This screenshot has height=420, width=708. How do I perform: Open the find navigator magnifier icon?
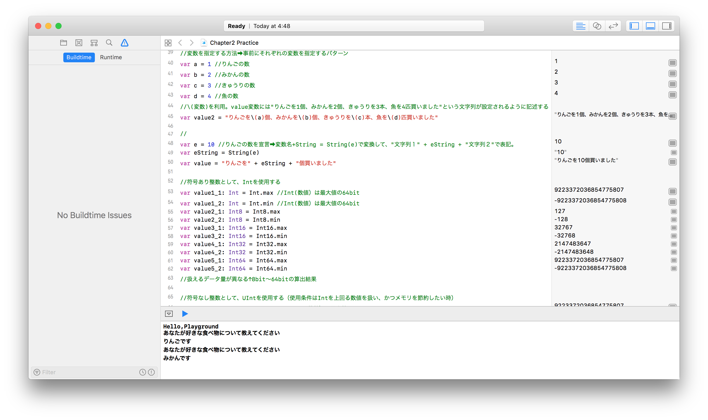(109, 43)
